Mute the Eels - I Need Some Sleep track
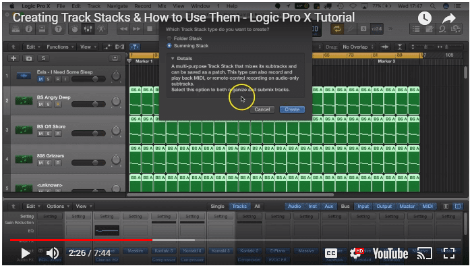The image size is (472, 268). pos(40,79)
